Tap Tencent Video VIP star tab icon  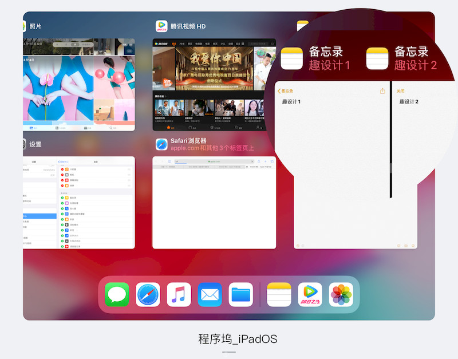[x=212, y=127]
